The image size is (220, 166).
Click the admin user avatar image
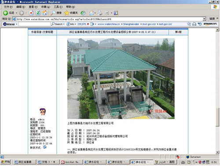[43, 112]
